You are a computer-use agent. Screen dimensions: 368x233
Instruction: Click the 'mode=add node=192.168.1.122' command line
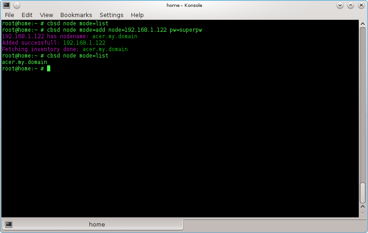102,30
